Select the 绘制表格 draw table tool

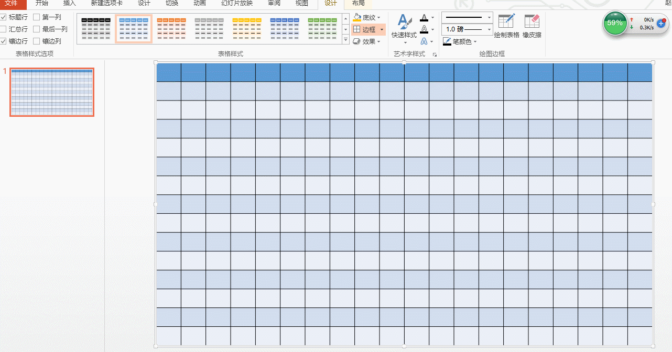pyautogui.click(x=507, y=26)
